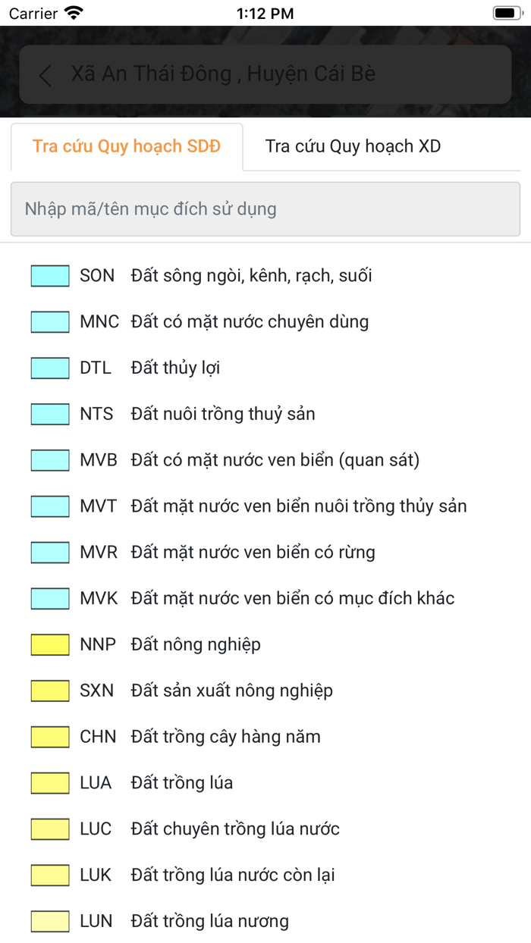Image resolution: width=531 pixels, height=943 pixels.
Task: Tap the Nhập mã/tên mục đích sử dụng field
Action: [x=265, y=209]
